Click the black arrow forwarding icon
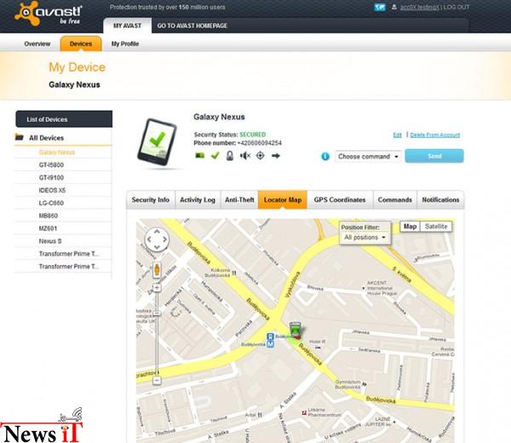The height and width of the screenshot is (443, 511). click(276, 156)
